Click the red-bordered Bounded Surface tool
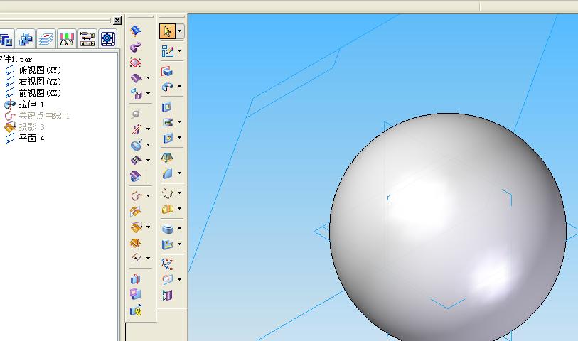This screenshot has height=341, width=578. coord(136,63)
